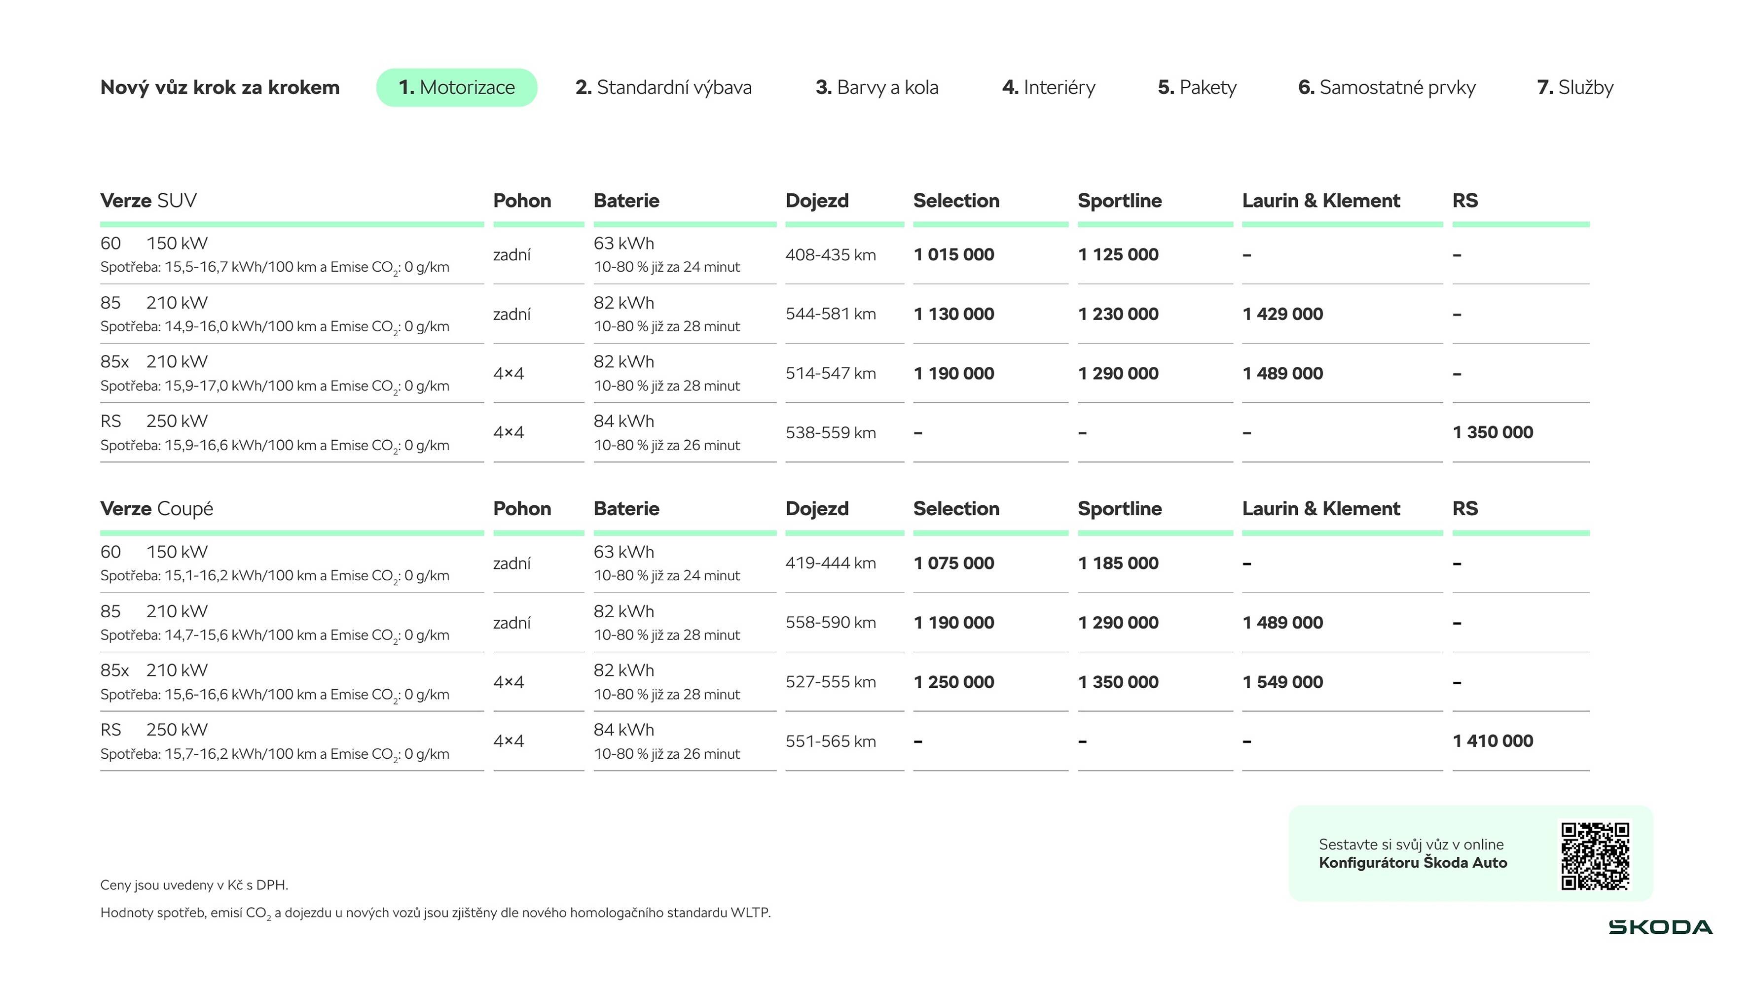Screen dimensions: 1754x986
Task: Open the Interiéry tab
Action: 1049,87
